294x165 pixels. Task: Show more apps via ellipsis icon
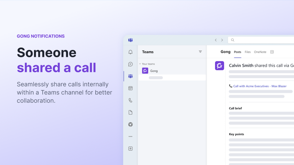tap(130, 136)
